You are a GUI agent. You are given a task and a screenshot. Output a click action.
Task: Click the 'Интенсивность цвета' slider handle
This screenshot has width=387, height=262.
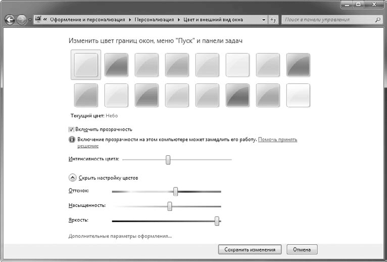tap(168, 160)
